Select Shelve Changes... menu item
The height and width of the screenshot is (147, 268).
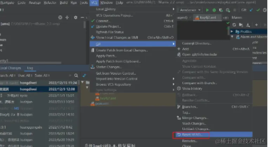(132, 67)
